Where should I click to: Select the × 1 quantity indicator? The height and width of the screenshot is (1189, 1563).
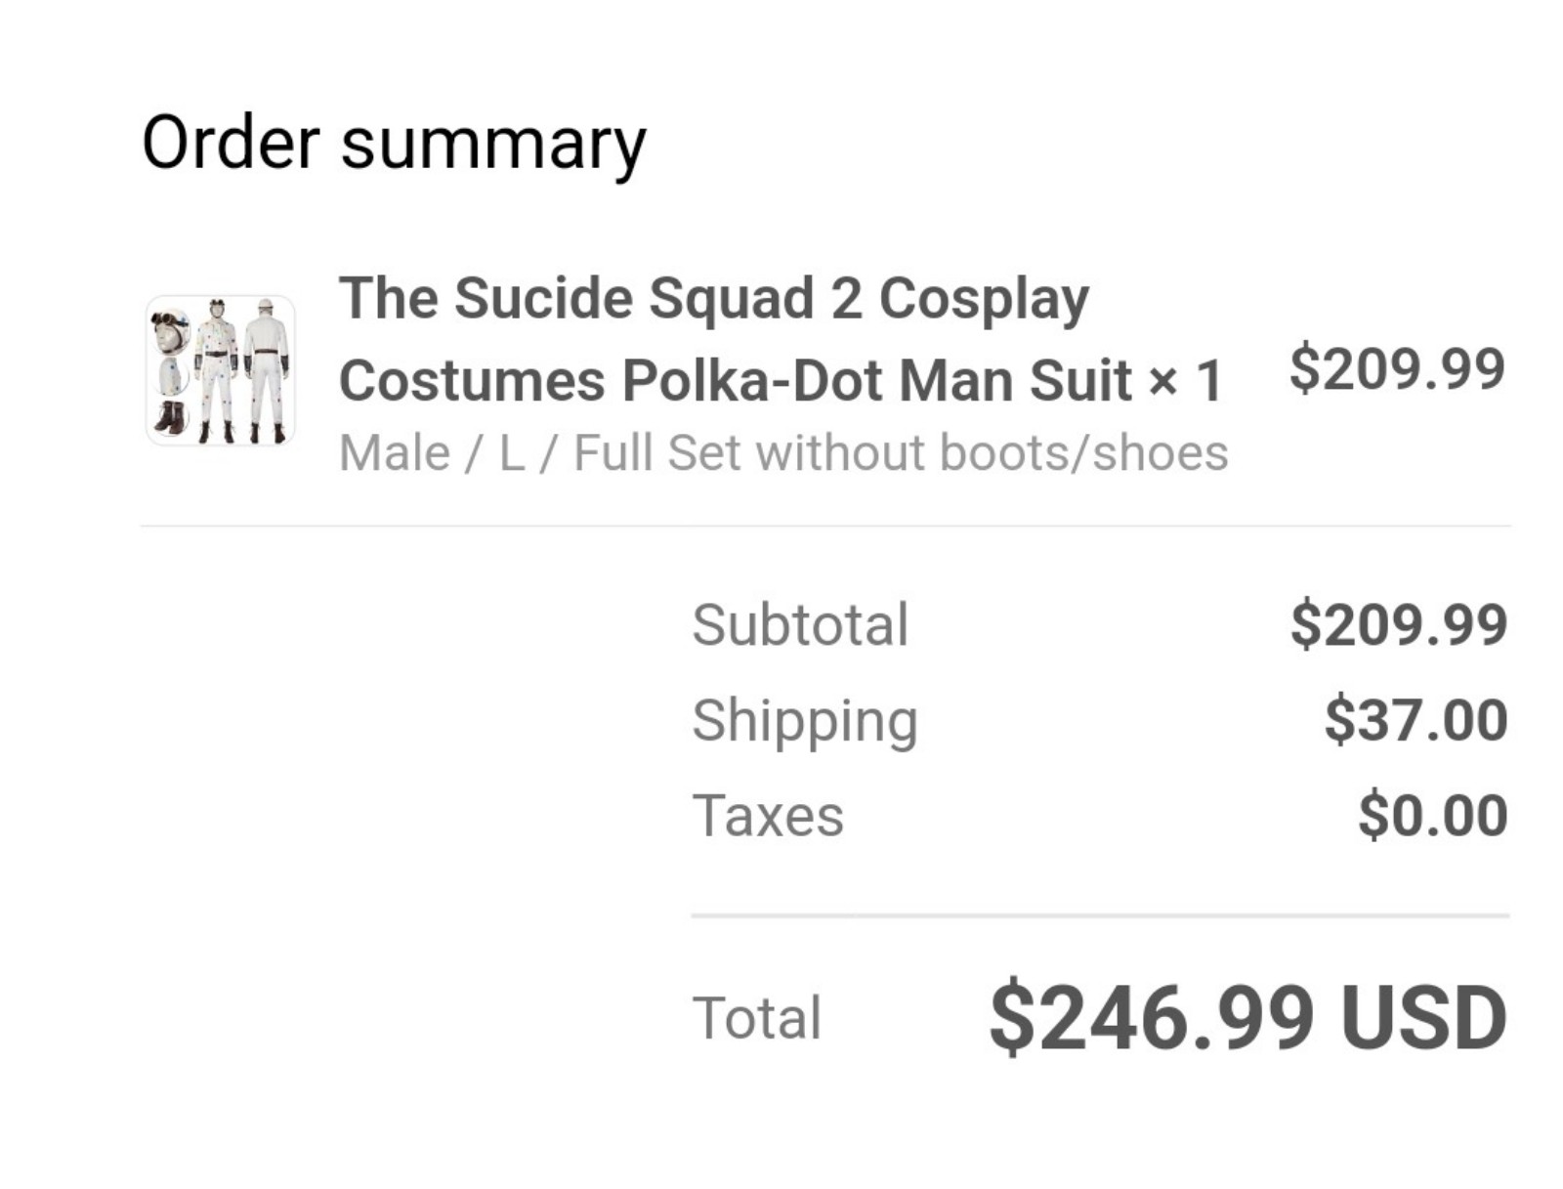pyautogui.click(x=1185, y=380)
